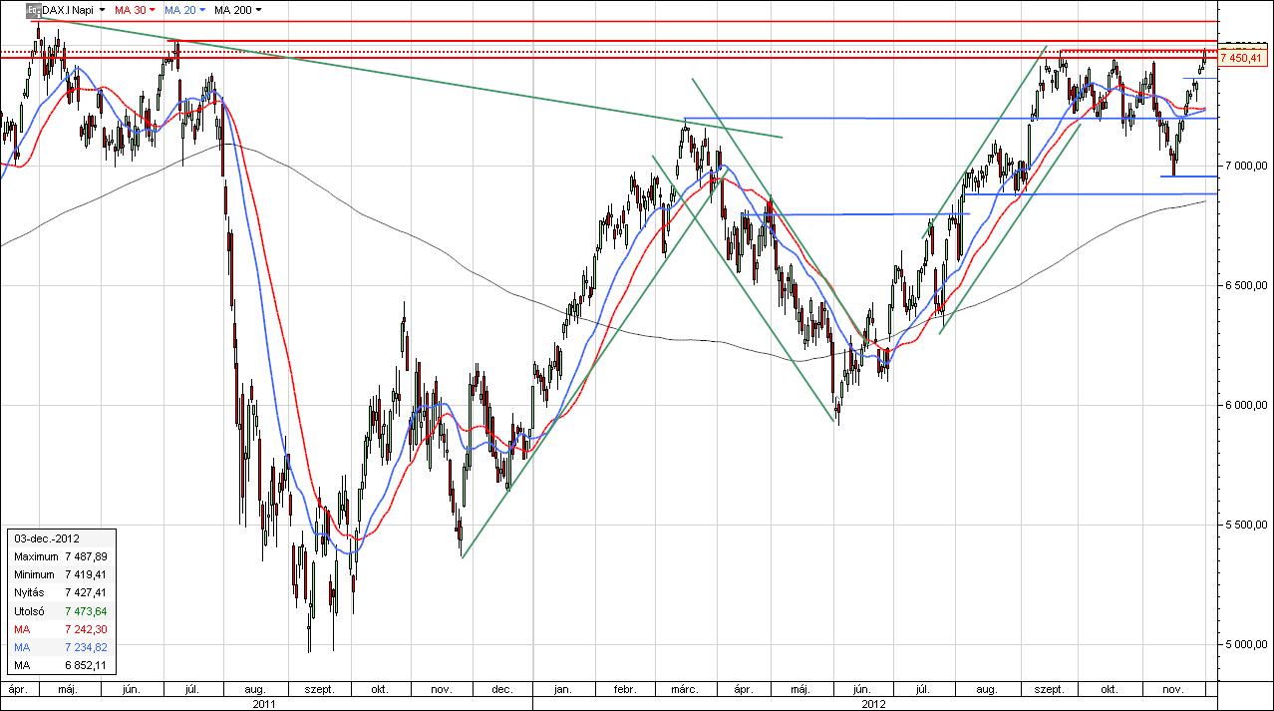
Task: Click the blue MA value 7 234,82
Action: point(85,647)
